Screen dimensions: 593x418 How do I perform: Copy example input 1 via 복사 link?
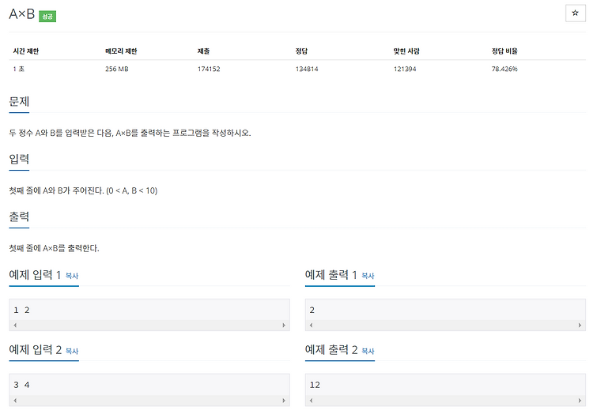click(x=72, y=276)
